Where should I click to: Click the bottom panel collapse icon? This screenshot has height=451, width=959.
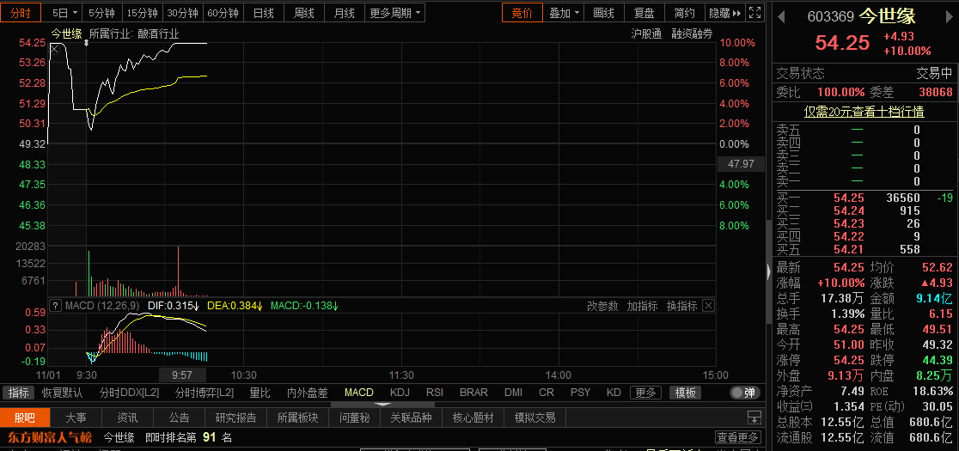coord(754,417)
